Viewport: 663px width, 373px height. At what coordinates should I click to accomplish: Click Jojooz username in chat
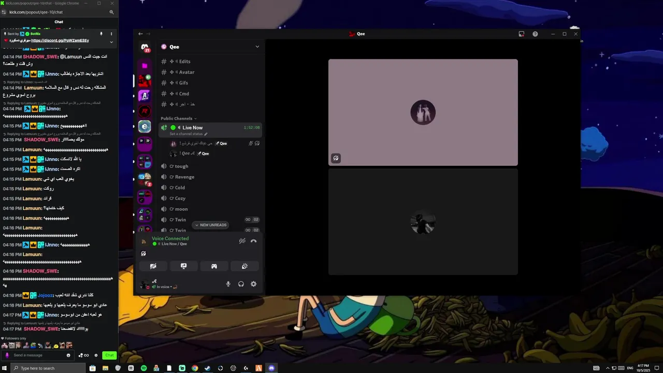45,295
